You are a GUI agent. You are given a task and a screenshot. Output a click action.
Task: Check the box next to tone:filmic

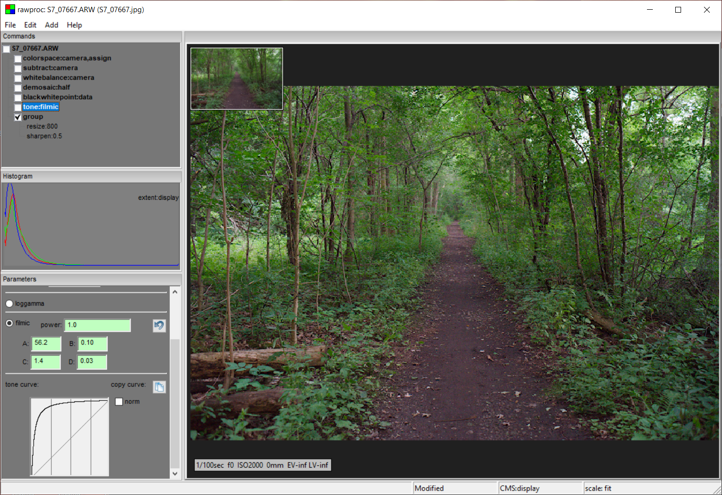(18, 107)
